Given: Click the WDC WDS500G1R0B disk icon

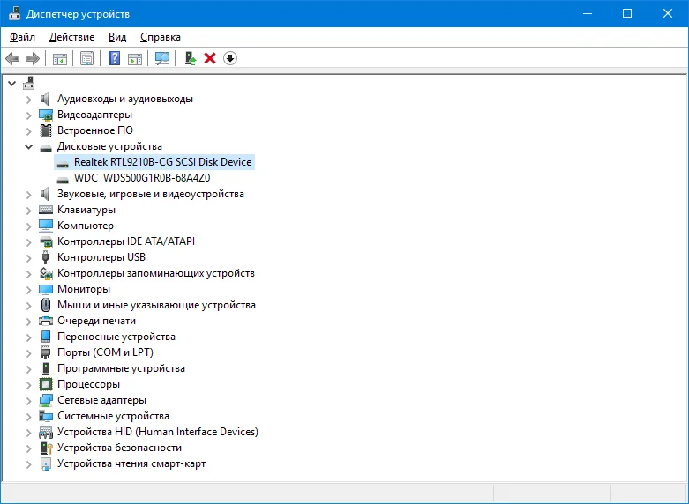Looking at the screenshot, I should [x=63, y=180].
